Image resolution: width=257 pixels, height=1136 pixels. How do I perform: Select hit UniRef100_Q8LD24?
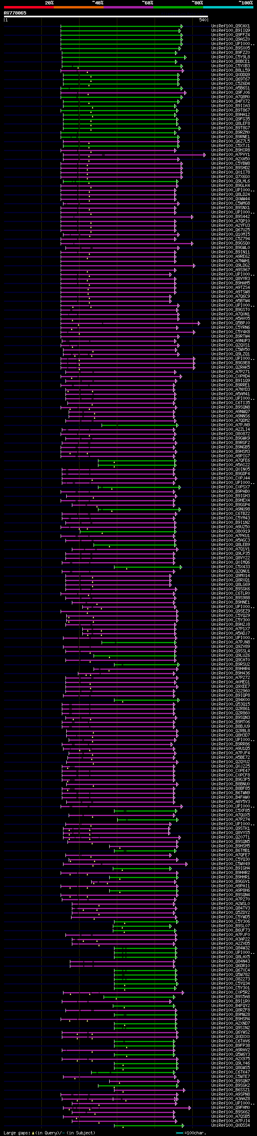[230, 195]
